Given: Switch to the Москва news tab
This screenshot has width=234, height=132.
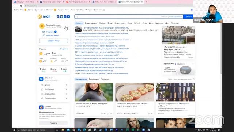Looking at the screenshot, I should (102, 23).
